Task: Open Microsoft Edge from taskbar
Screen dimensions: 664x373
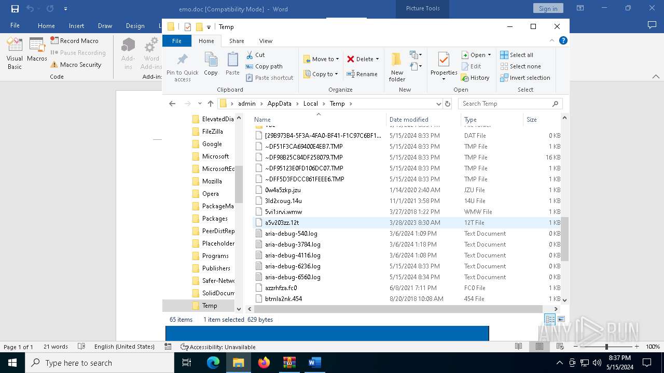Action: (213, 363)
